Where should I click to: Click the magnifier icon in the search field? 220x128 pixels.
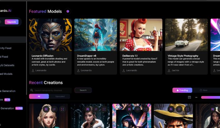tap(32, 90)
